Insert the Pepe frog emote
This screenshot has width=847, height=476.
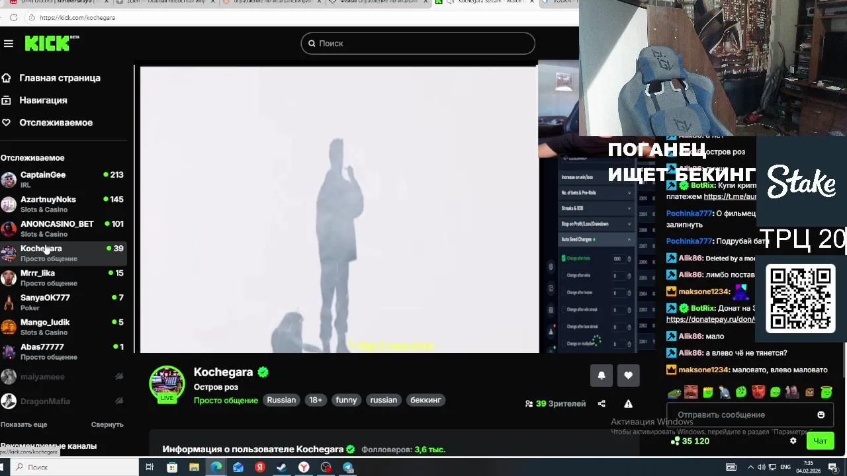pos(674,393)
